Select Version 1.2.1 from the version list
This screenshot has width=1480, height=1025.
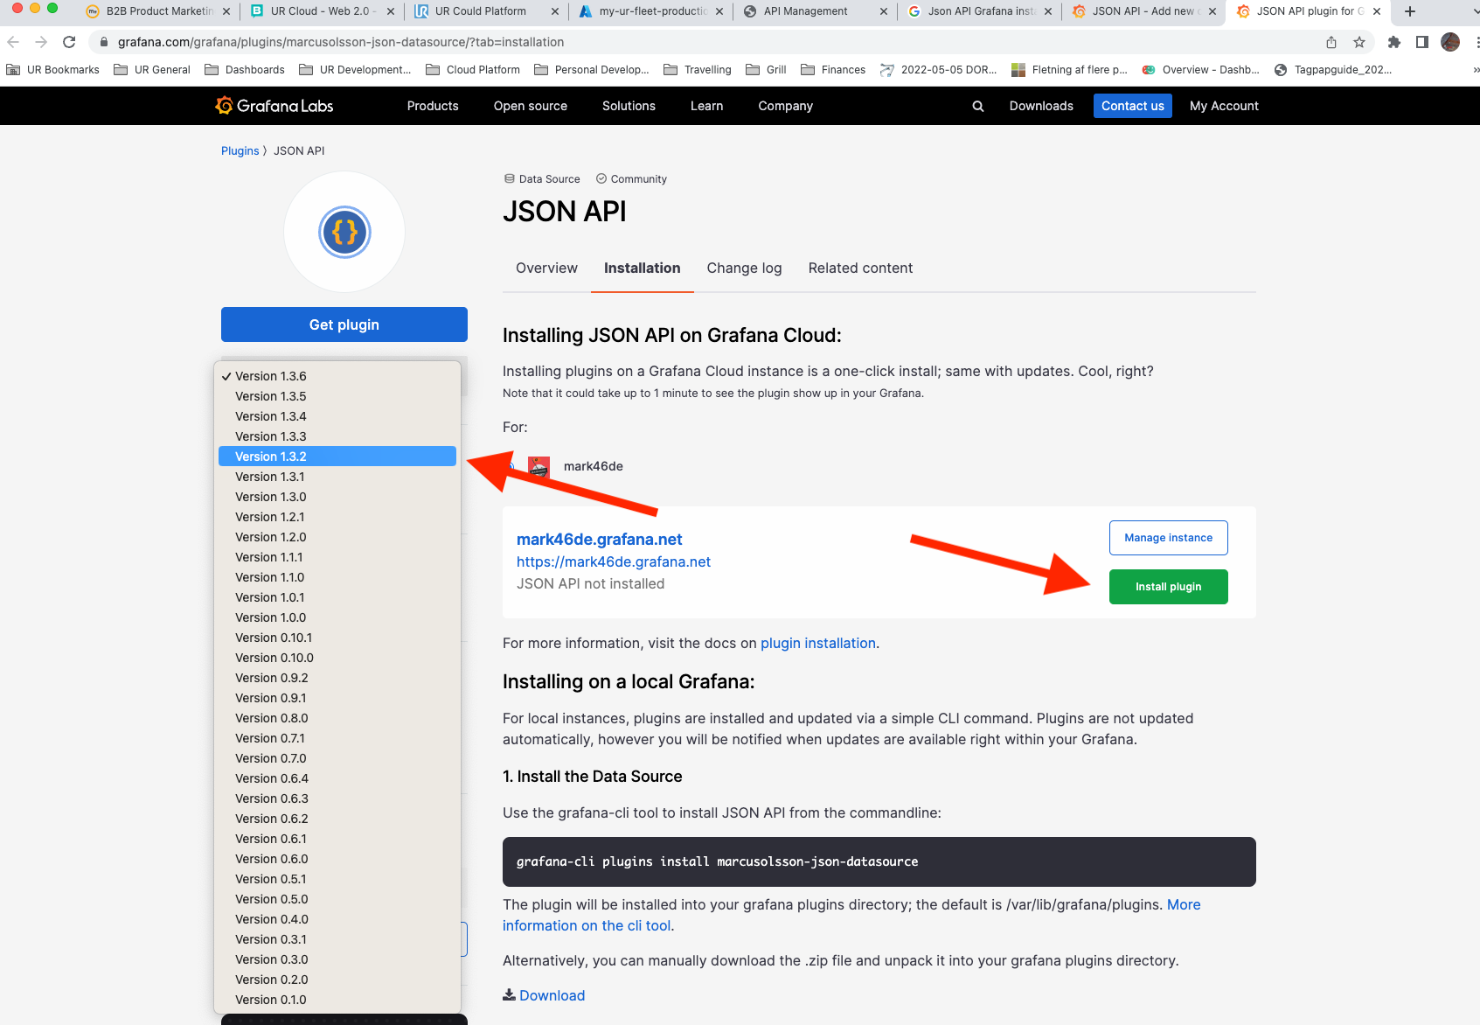tap(270, 516)
